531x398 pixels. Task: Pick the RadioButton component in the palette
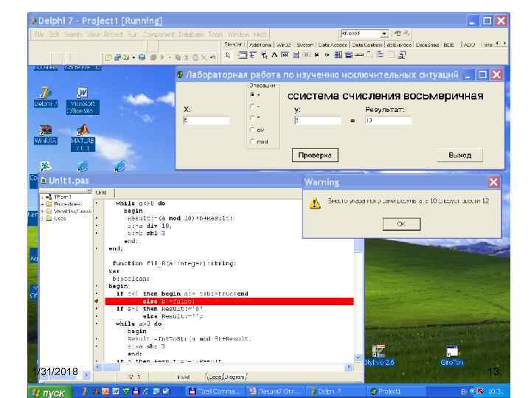[327, 55]
